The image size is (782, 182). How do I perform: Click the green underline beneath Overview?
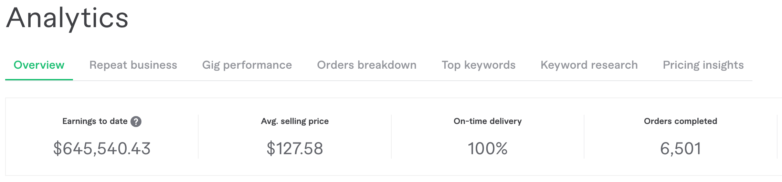pos(39,80)
